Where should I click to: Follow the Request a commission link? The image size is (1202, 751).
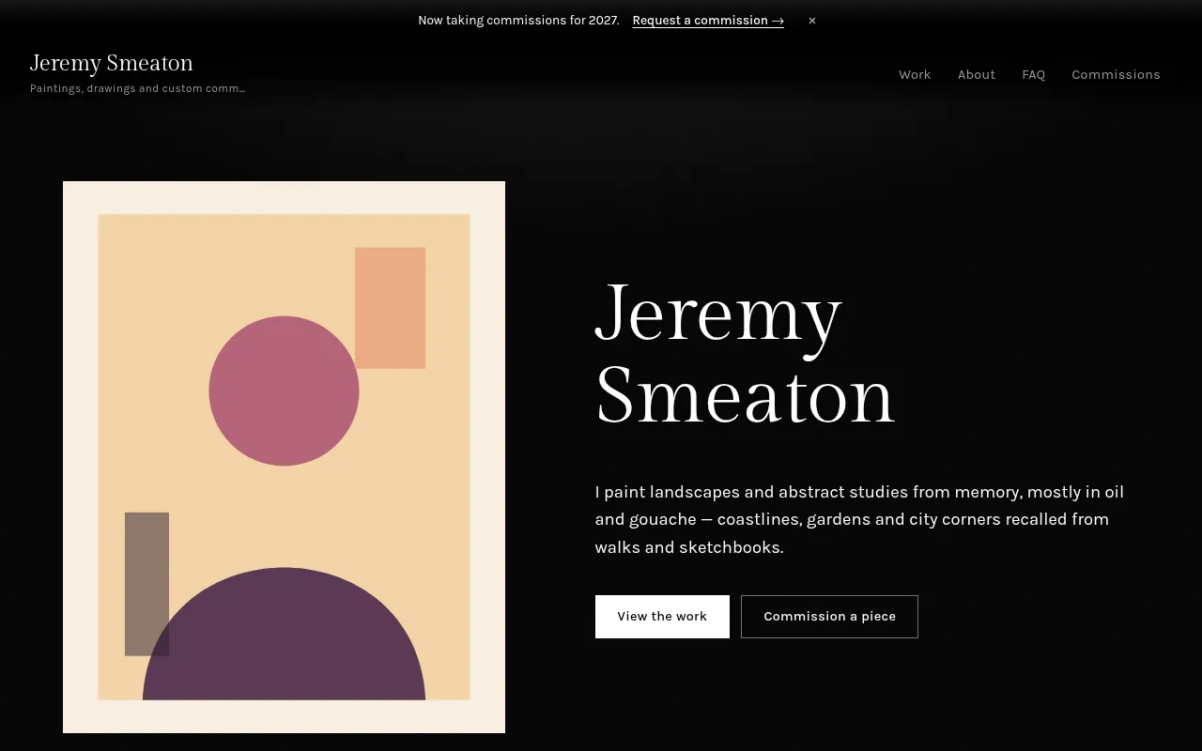click(x=708, y=21)
